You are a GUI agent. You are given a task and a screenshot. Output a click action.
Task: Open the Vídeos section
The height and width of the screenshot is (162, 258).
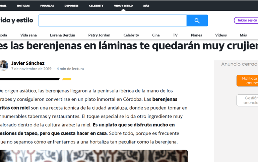tap(221, 35)
